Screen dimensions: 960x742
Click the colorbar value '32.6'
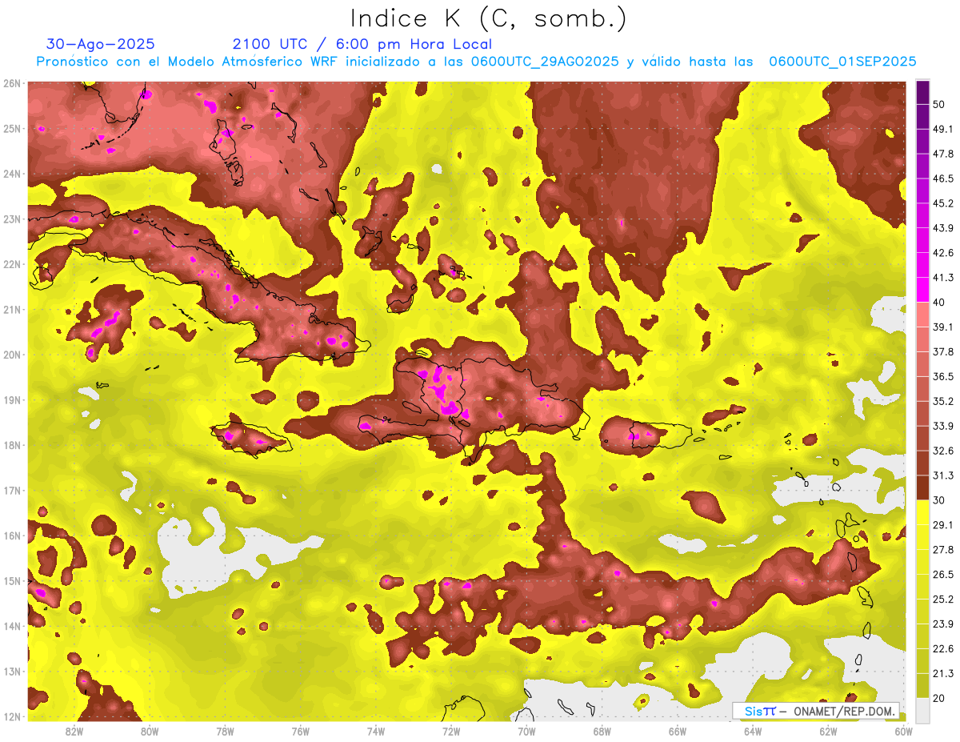tap(943, 451)
